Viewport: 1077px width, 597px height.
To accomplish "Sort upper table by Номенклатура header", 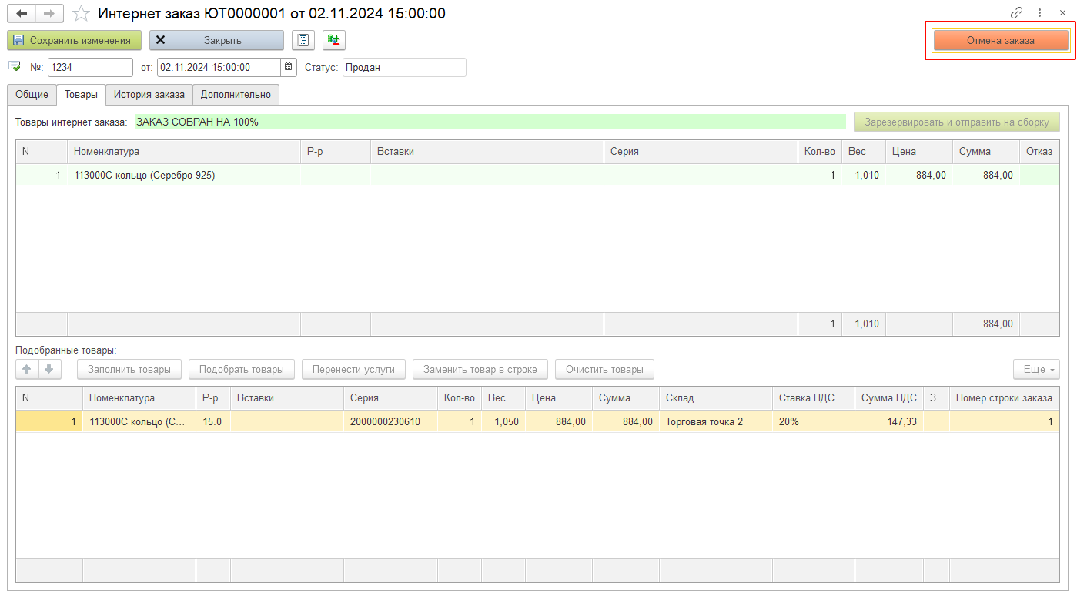I will pyautogui.click(x=184, y=152).
